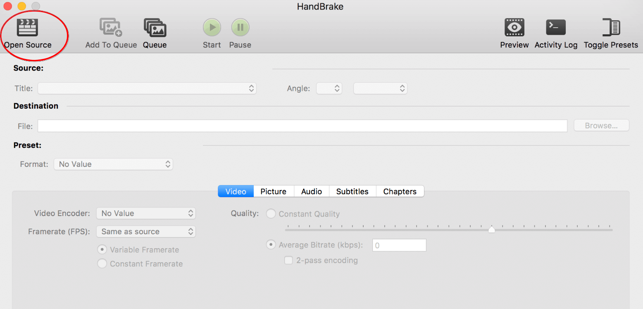Click the Open Source clapperboard icon

tap(27, 27)
